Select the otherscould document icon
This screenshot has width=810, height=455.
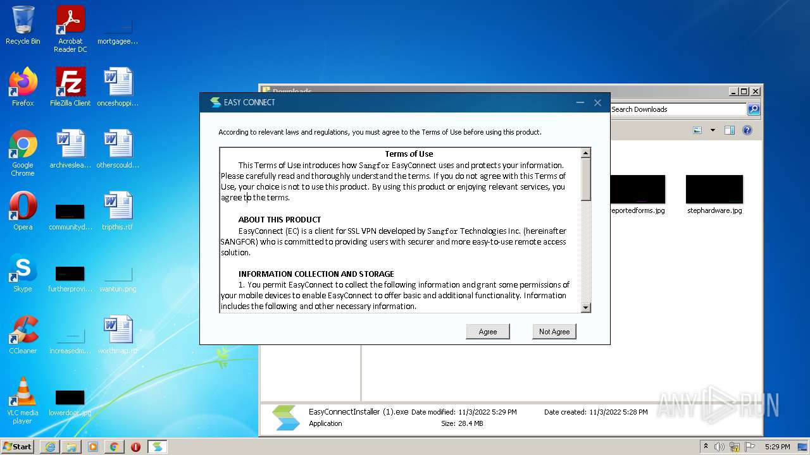tap(118, 149)
